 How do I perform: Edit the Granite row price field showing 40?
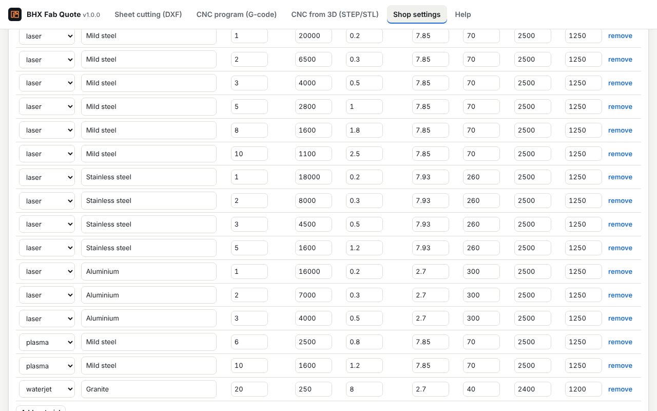tap(481, 389)
